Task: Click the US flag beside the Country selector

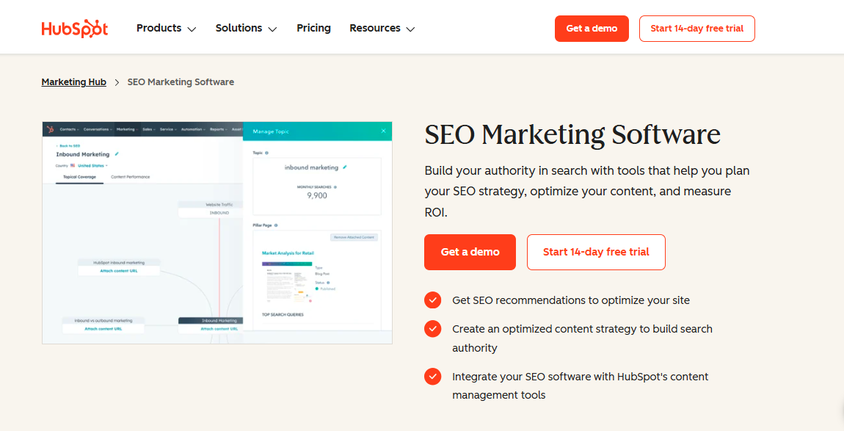Action: tap(72, 164)
